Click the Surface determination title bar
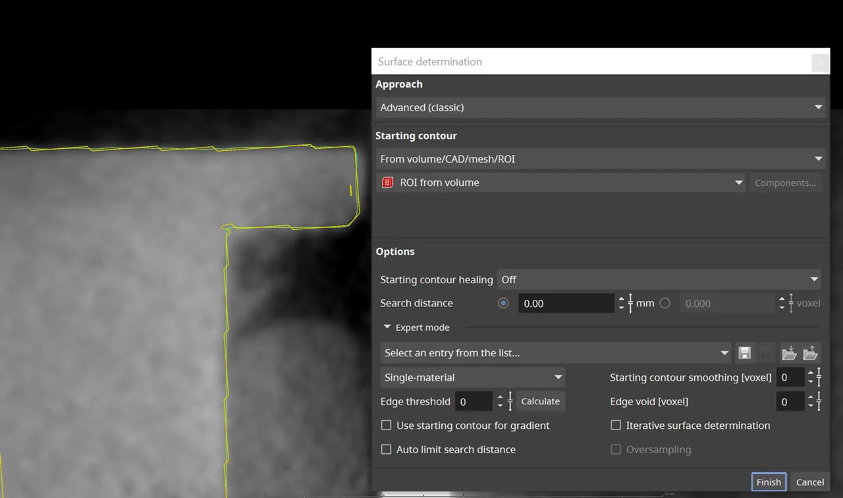Screen dimensions: 843x498 [600, 61]
